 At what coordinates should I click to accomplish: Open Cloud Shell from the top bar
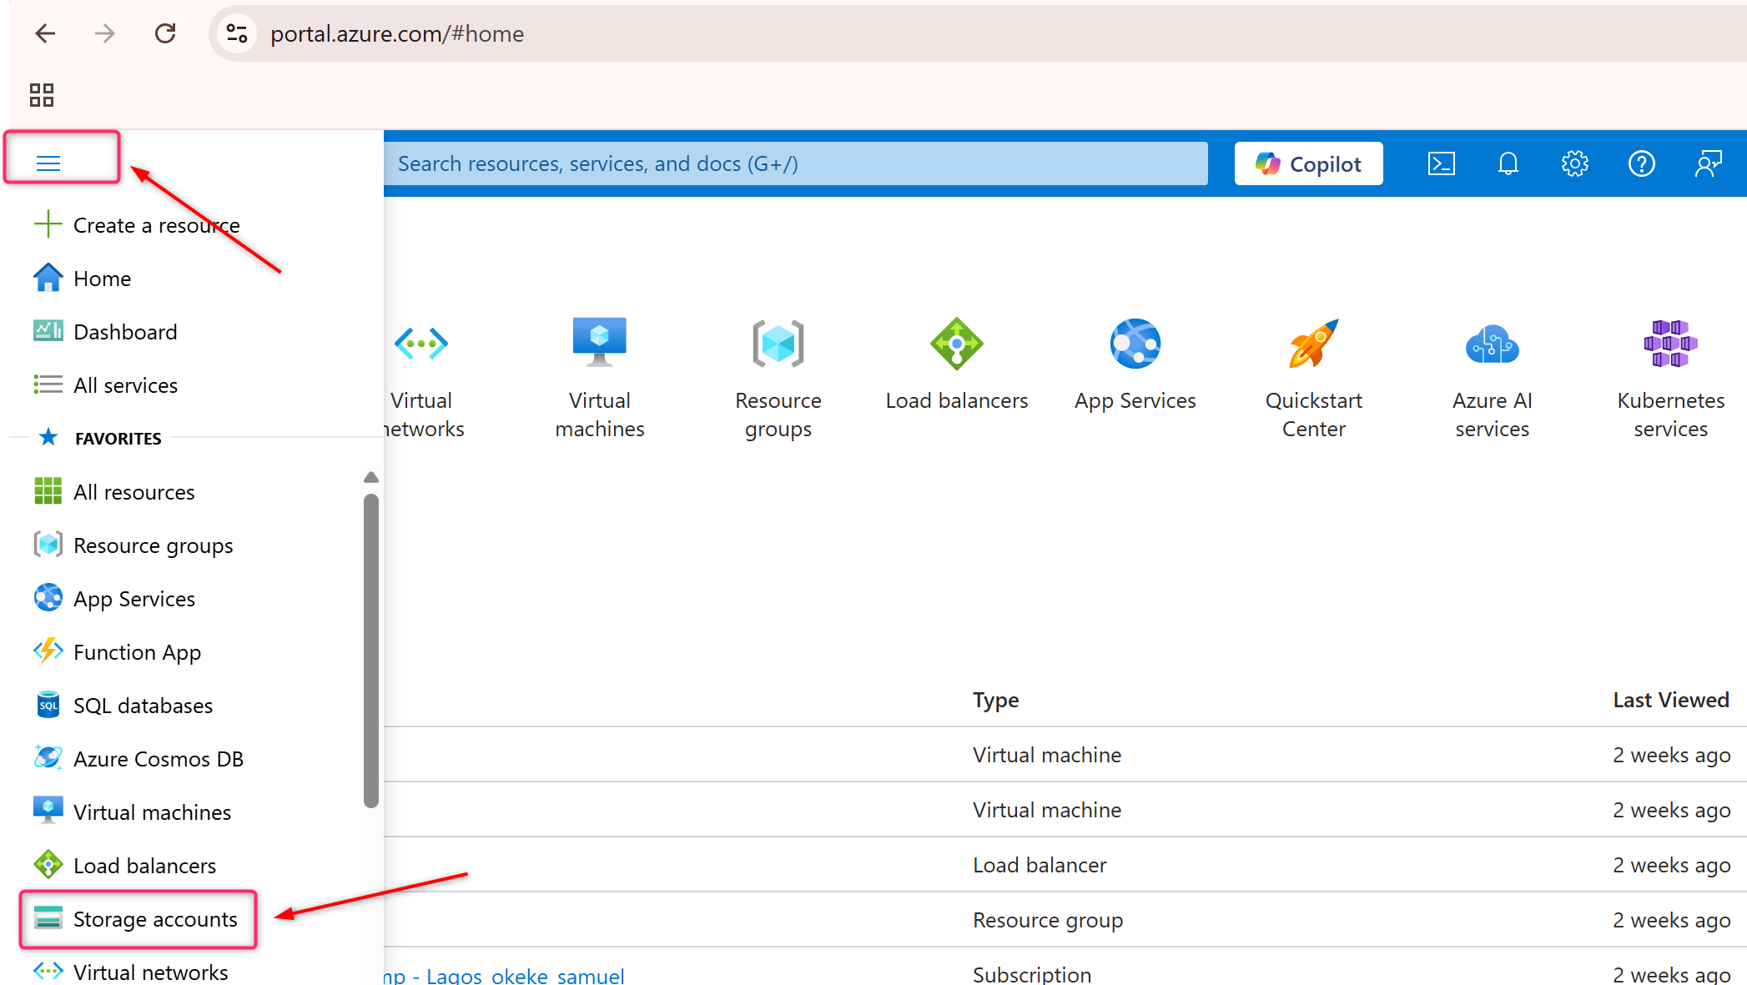(1441, 163)
